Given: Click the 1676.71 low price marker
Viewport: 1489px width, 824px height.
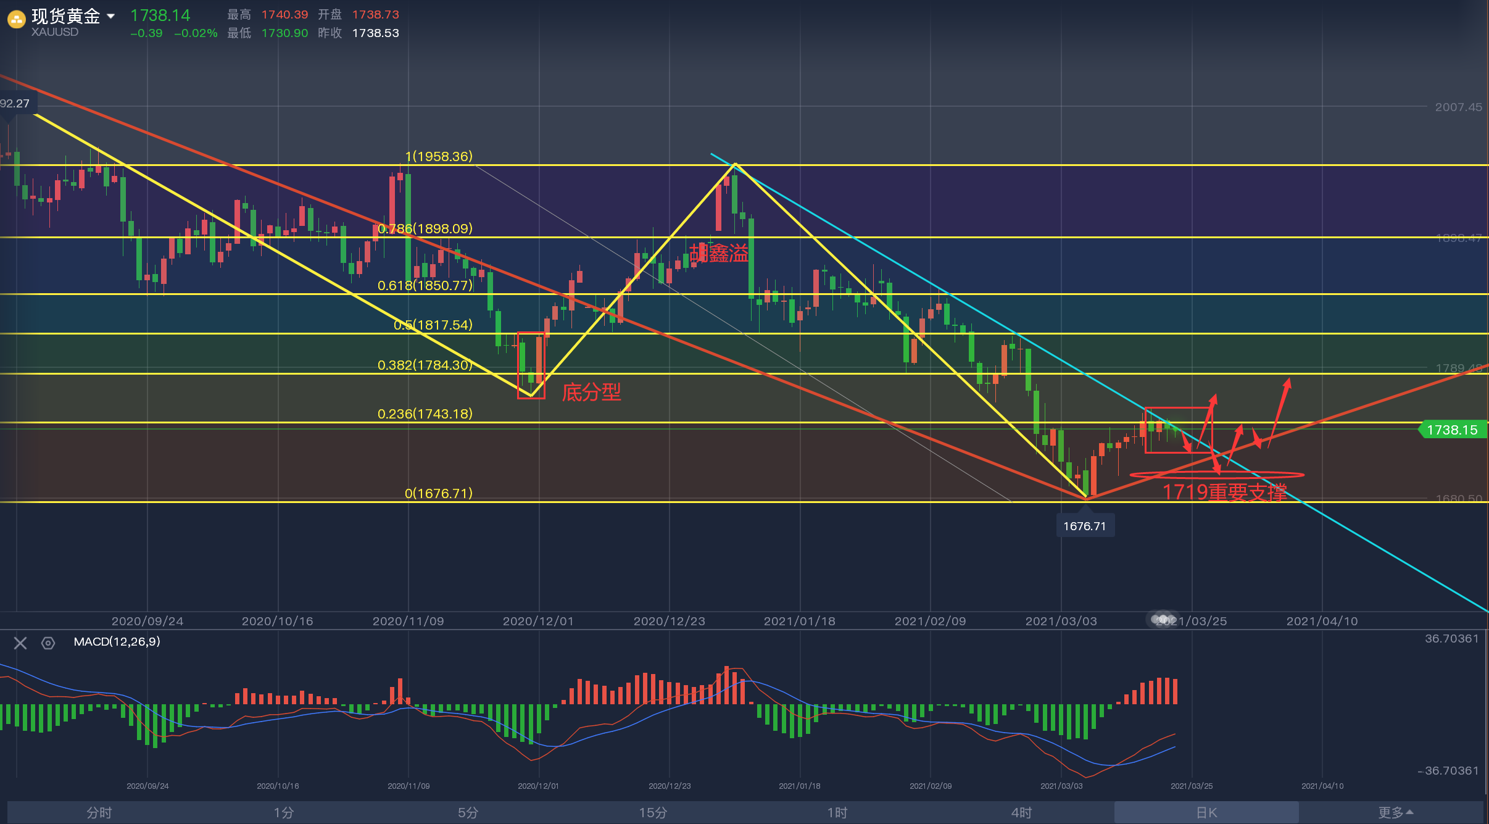Looking at the screenshot, I should pyautogui.click(x=1085, y=526).
